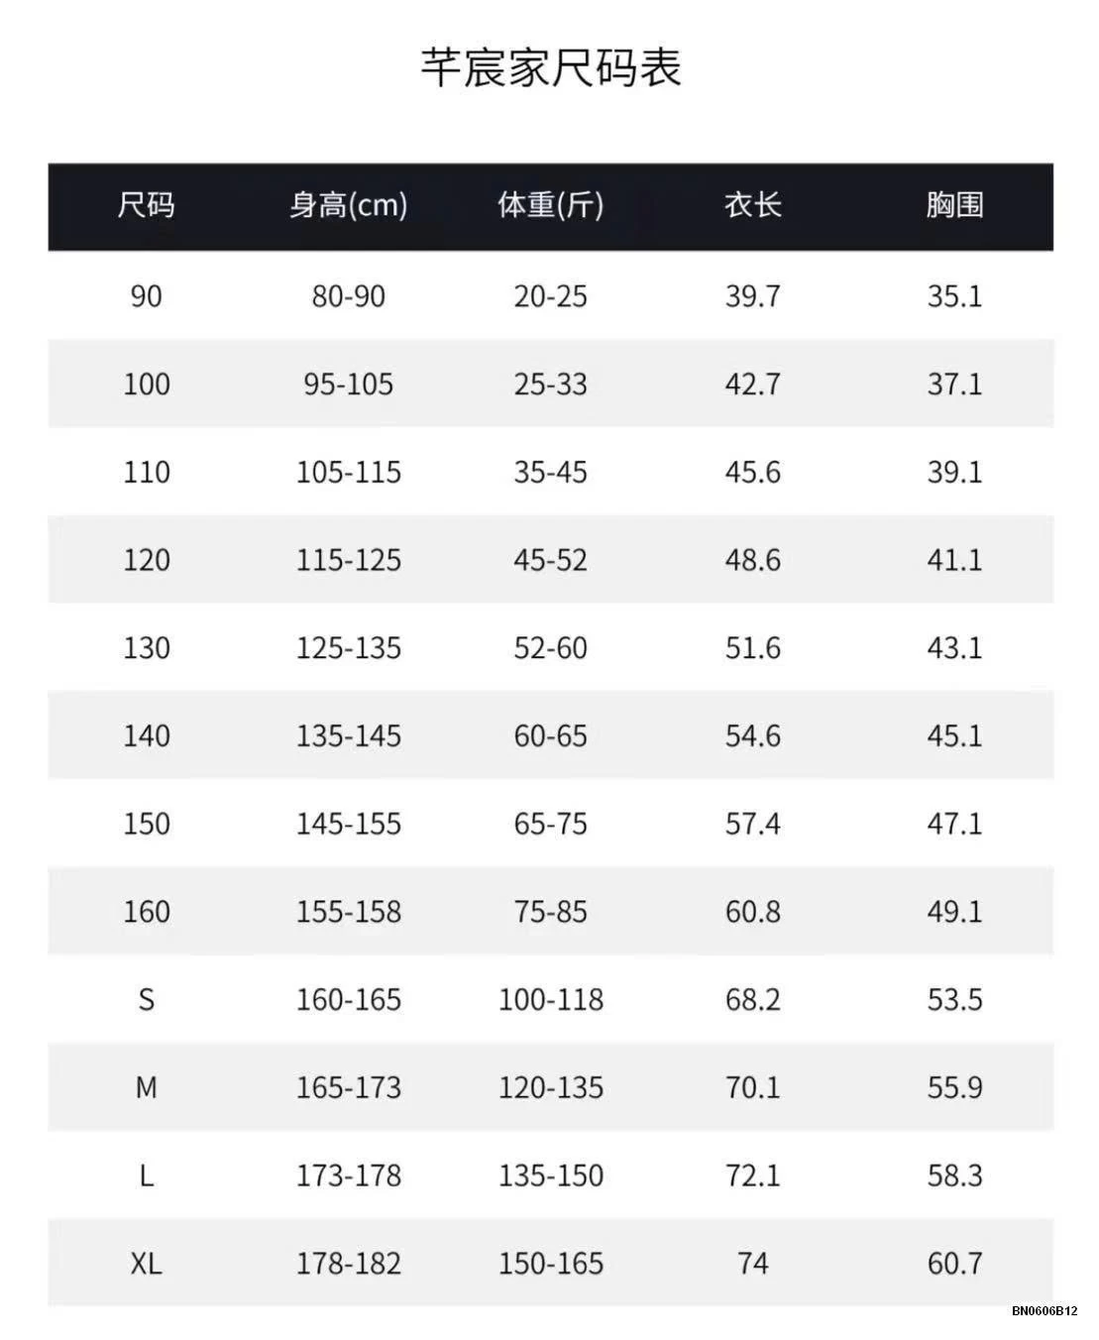Click the 72.1 length value in row L
This screenshot has height=1340, width=1099.
(x=752, y=1175)
